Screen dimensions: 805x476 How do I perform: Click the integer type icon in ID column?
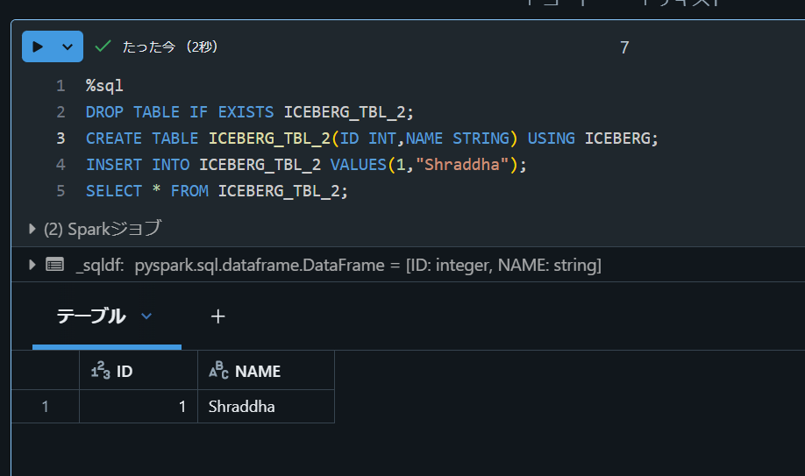pos(100,370)
